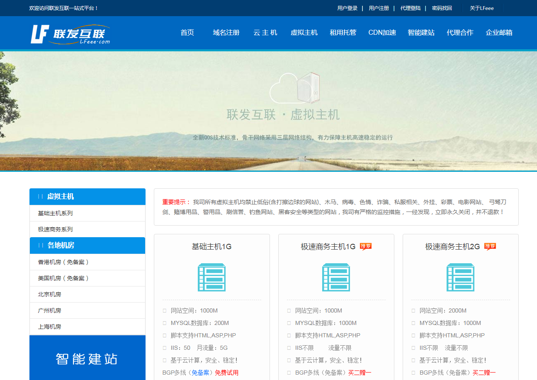This screenshot has height=380, width=537.
Task: Open the 用户注册 link
Action: pyautogui.click(x=379, y=8)
